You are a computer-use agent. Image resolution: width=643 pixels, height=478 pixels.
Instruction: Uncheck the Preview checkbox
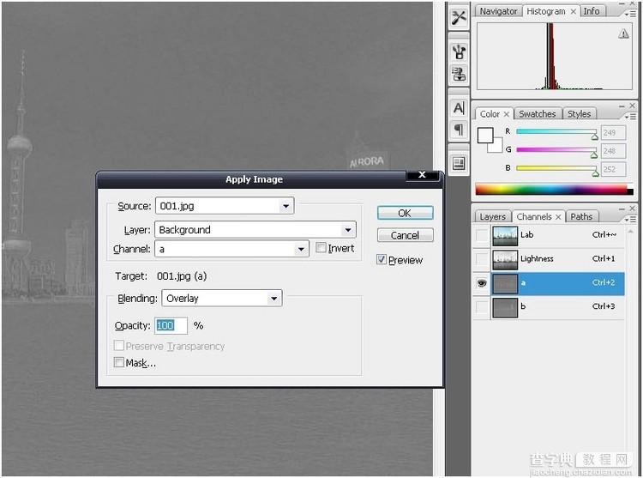coord(382,259)
